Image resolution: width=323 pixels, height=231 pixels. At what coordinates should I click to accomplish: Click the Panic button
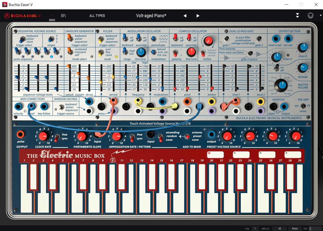(295, 228)
